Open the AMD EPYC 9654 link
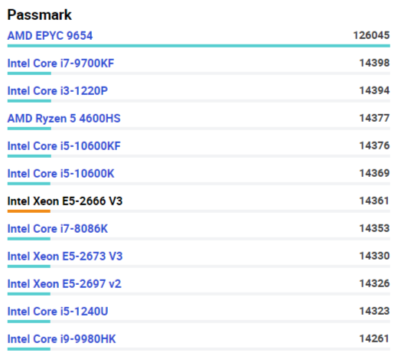Viewport: 401px width, 363px height. (x=50, y=36)
